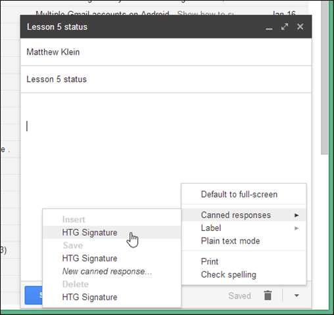
Task: Click the Canned responses submenu arrow
Action: (297, 215)
